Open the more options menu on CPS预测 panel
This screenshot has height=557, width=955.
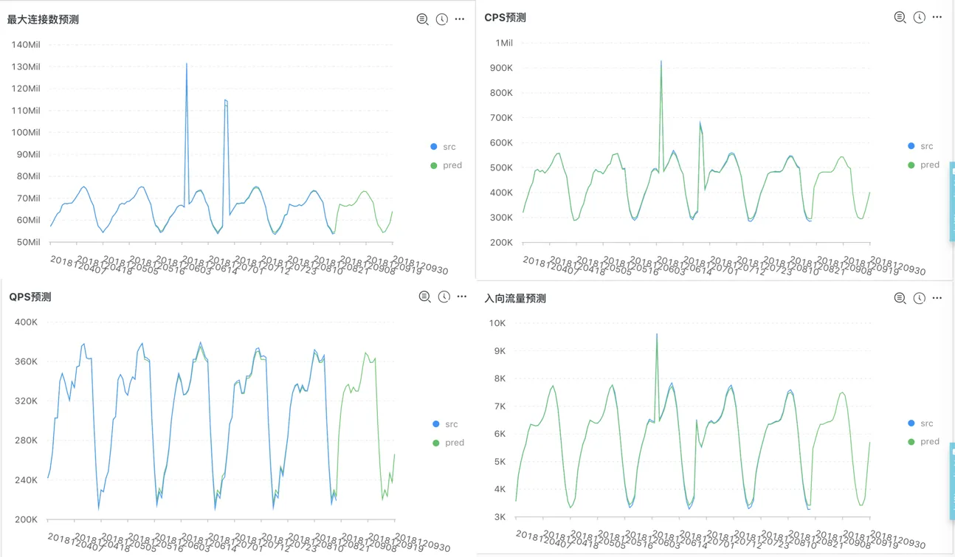(937, 17)
